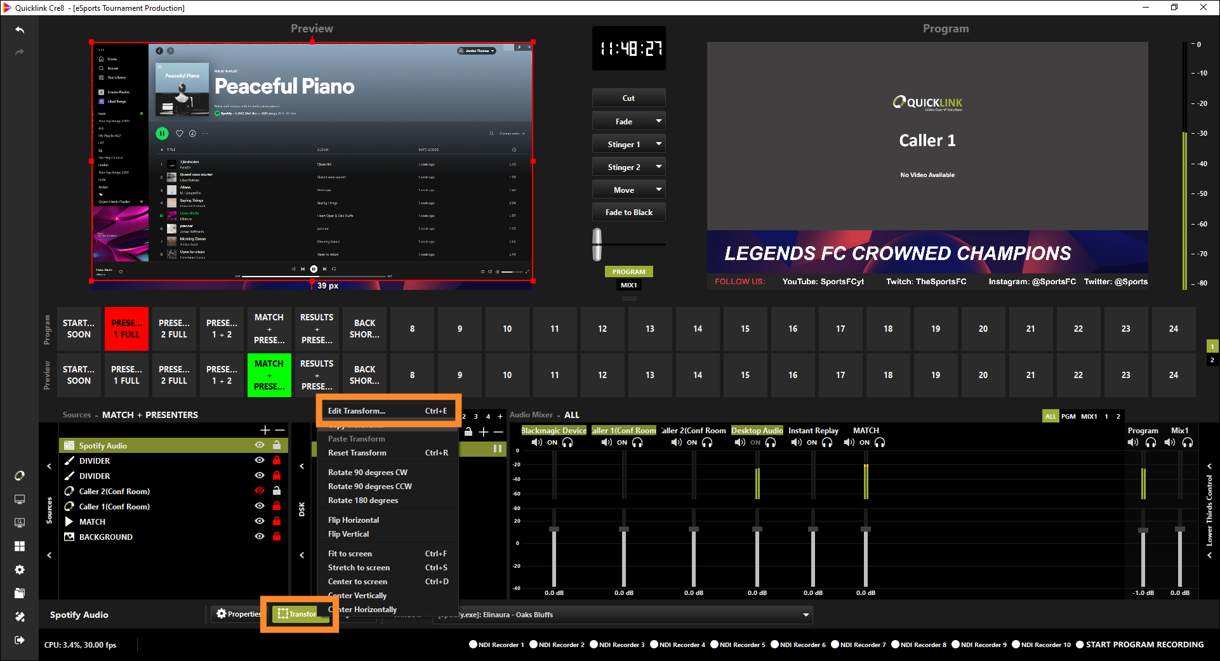Screen dimensions: 1220x661
Task: Click the Properties gear button
Action: point(238,614)
